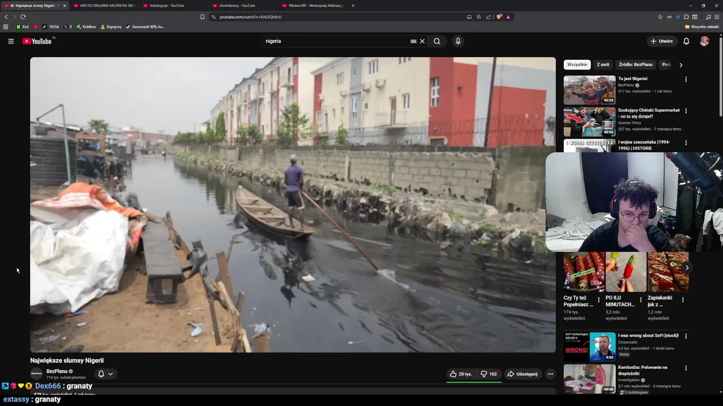Submit search with the magnifier button
The width and height of the screenshot is (723, 406).
437,41
